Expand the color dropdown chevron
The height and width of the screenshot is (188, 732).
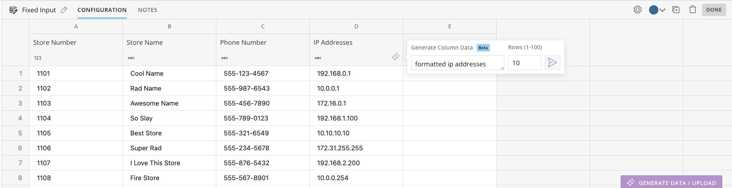point(662,10)
